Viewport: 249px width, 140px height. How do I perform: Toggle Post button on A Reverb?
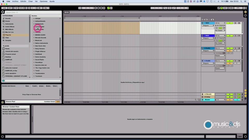pyautogui.click(x=239, y=94)
